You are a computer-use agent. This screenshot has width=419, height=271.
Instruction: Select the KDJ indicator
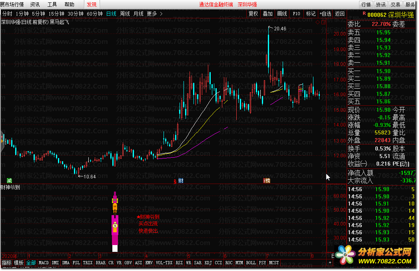coord(208,263)
